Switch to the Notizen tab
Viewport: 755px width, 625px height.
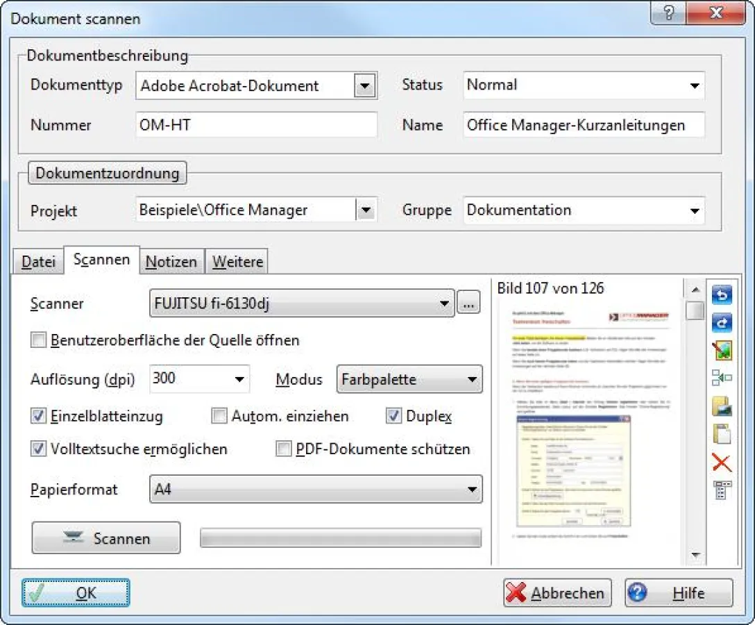click(x=171, y=261)
